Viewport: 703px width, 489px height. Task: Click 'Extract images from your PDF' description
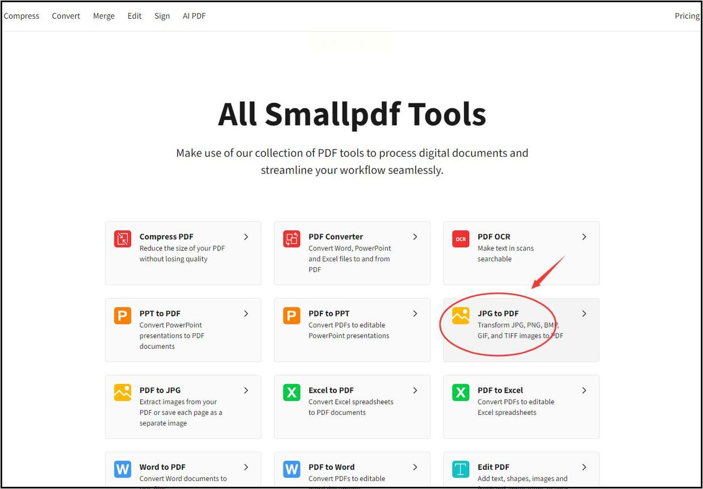tap(181, 413)
